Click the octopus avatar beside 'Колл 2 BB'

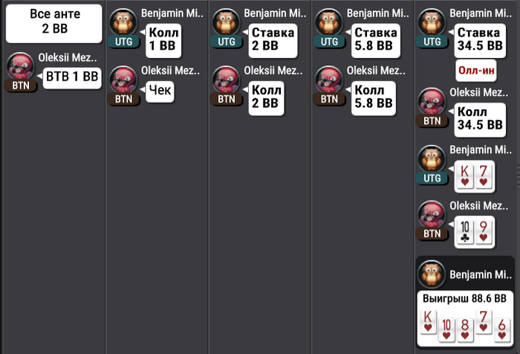[226, 80]
